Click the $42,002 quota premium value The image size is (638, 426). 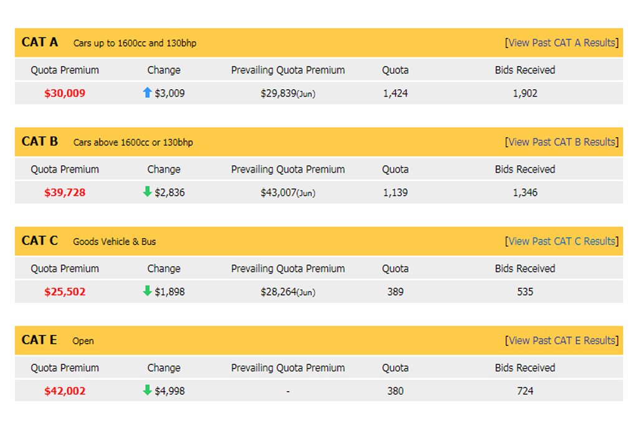coord(65,391)
